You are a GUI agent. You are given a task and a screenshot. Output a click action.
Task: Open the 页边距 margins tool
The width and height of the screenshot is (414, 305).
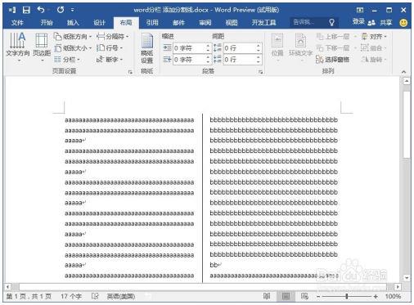pos(42,47)
